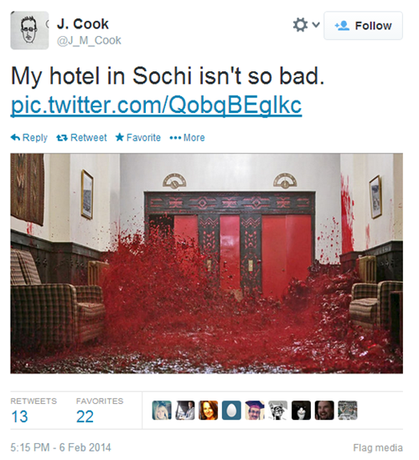Show the list of 13 retweets
Viewport: 419px width, 460px height.
34,411
